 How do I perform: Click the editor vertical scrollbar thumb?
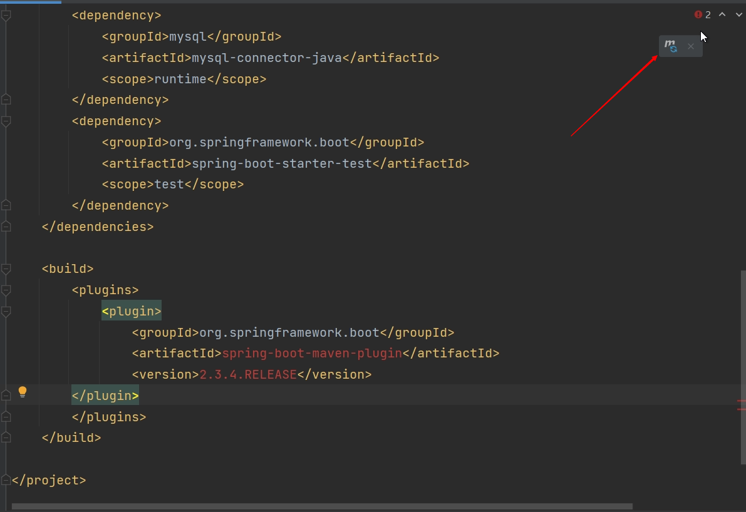(743, 367)
